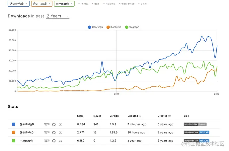Open npm page icon for @antv/x6
This screenshot has width=229, height=151.
click(46, 132)
